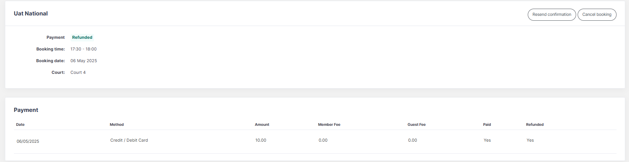
Task: Click the Member Fee column header
Action: 329,125
